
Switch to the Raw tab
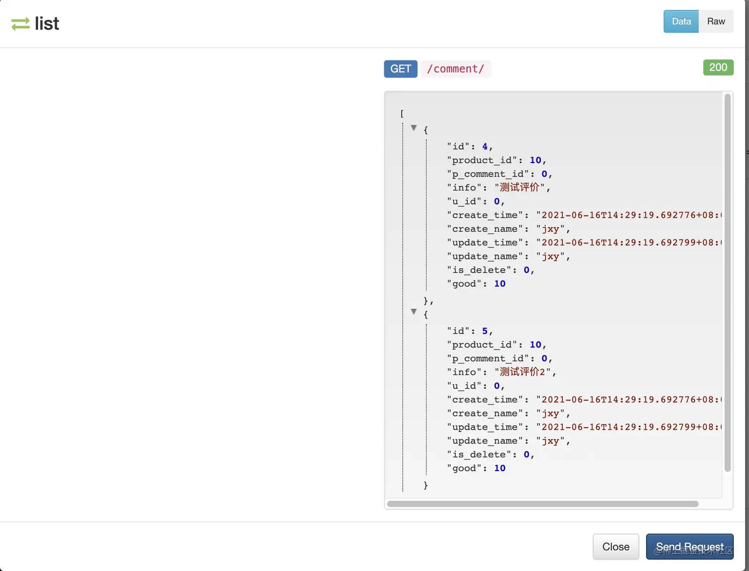(x=716, y=21)
